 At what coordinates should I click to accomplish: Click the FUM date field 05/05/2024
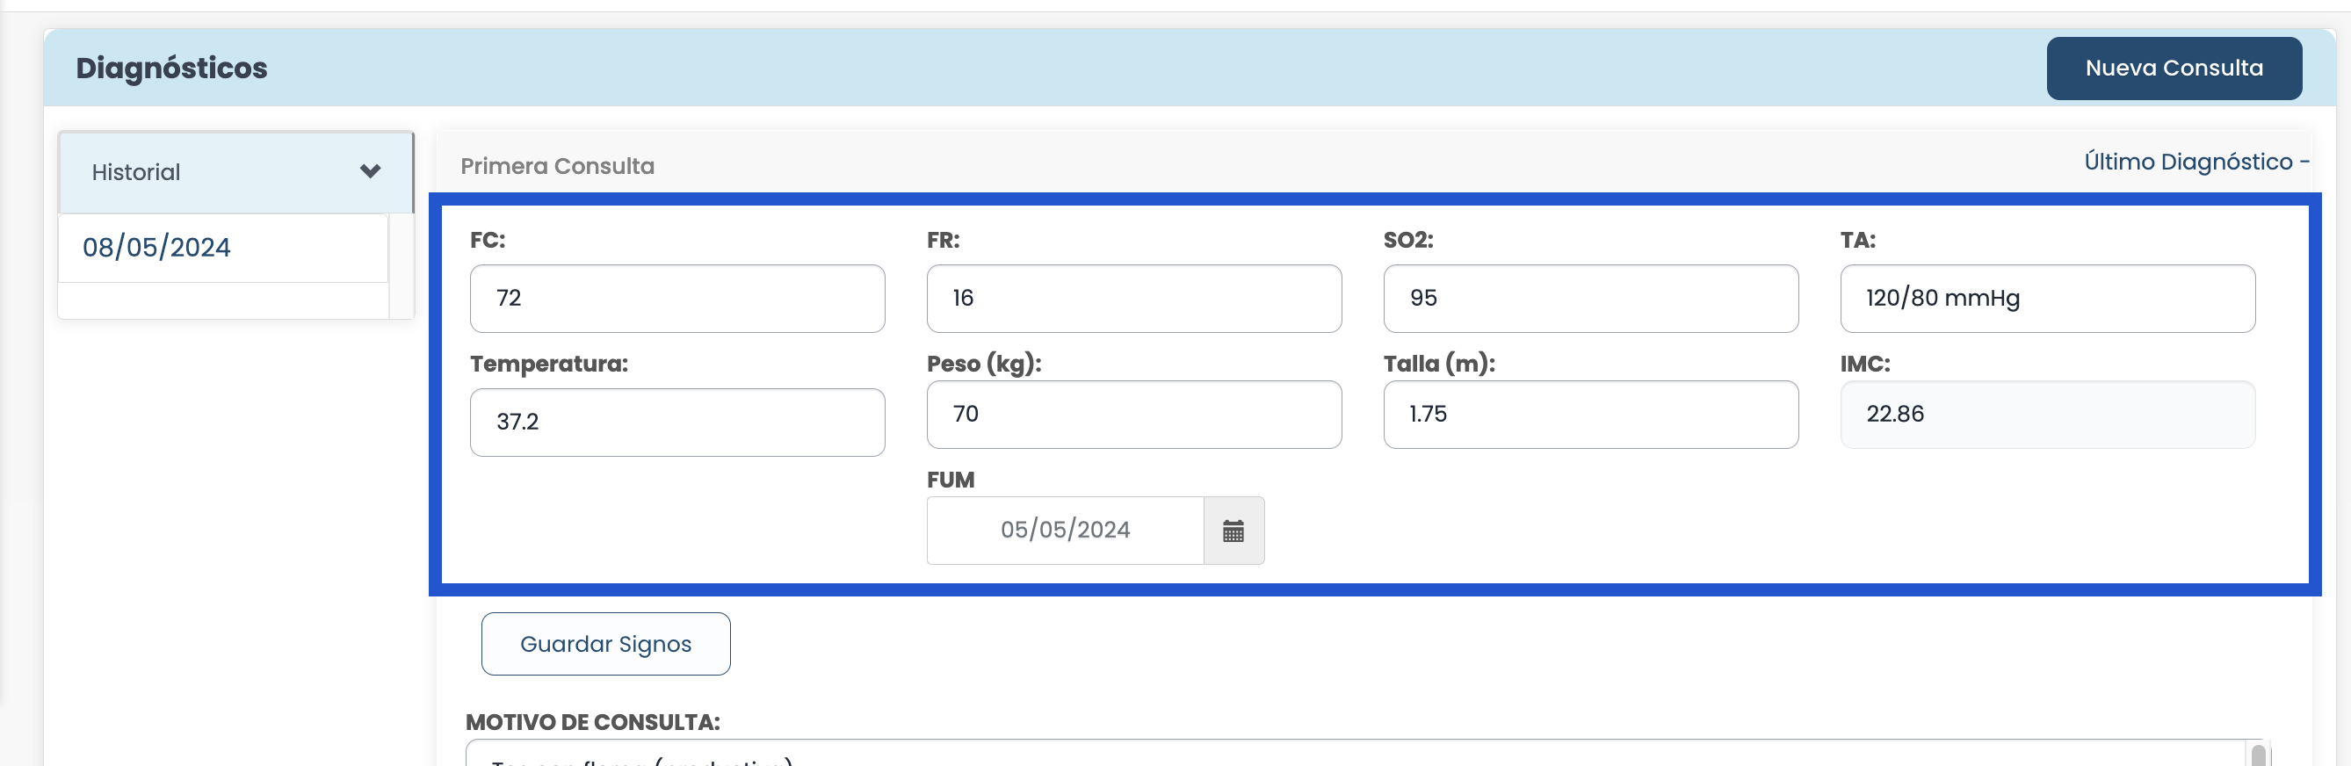pyautogui.click(x=1064, y=531)
